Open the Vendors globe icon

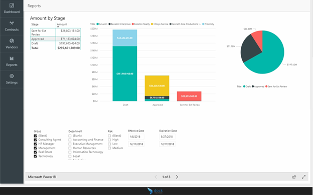tap(12, 41)
